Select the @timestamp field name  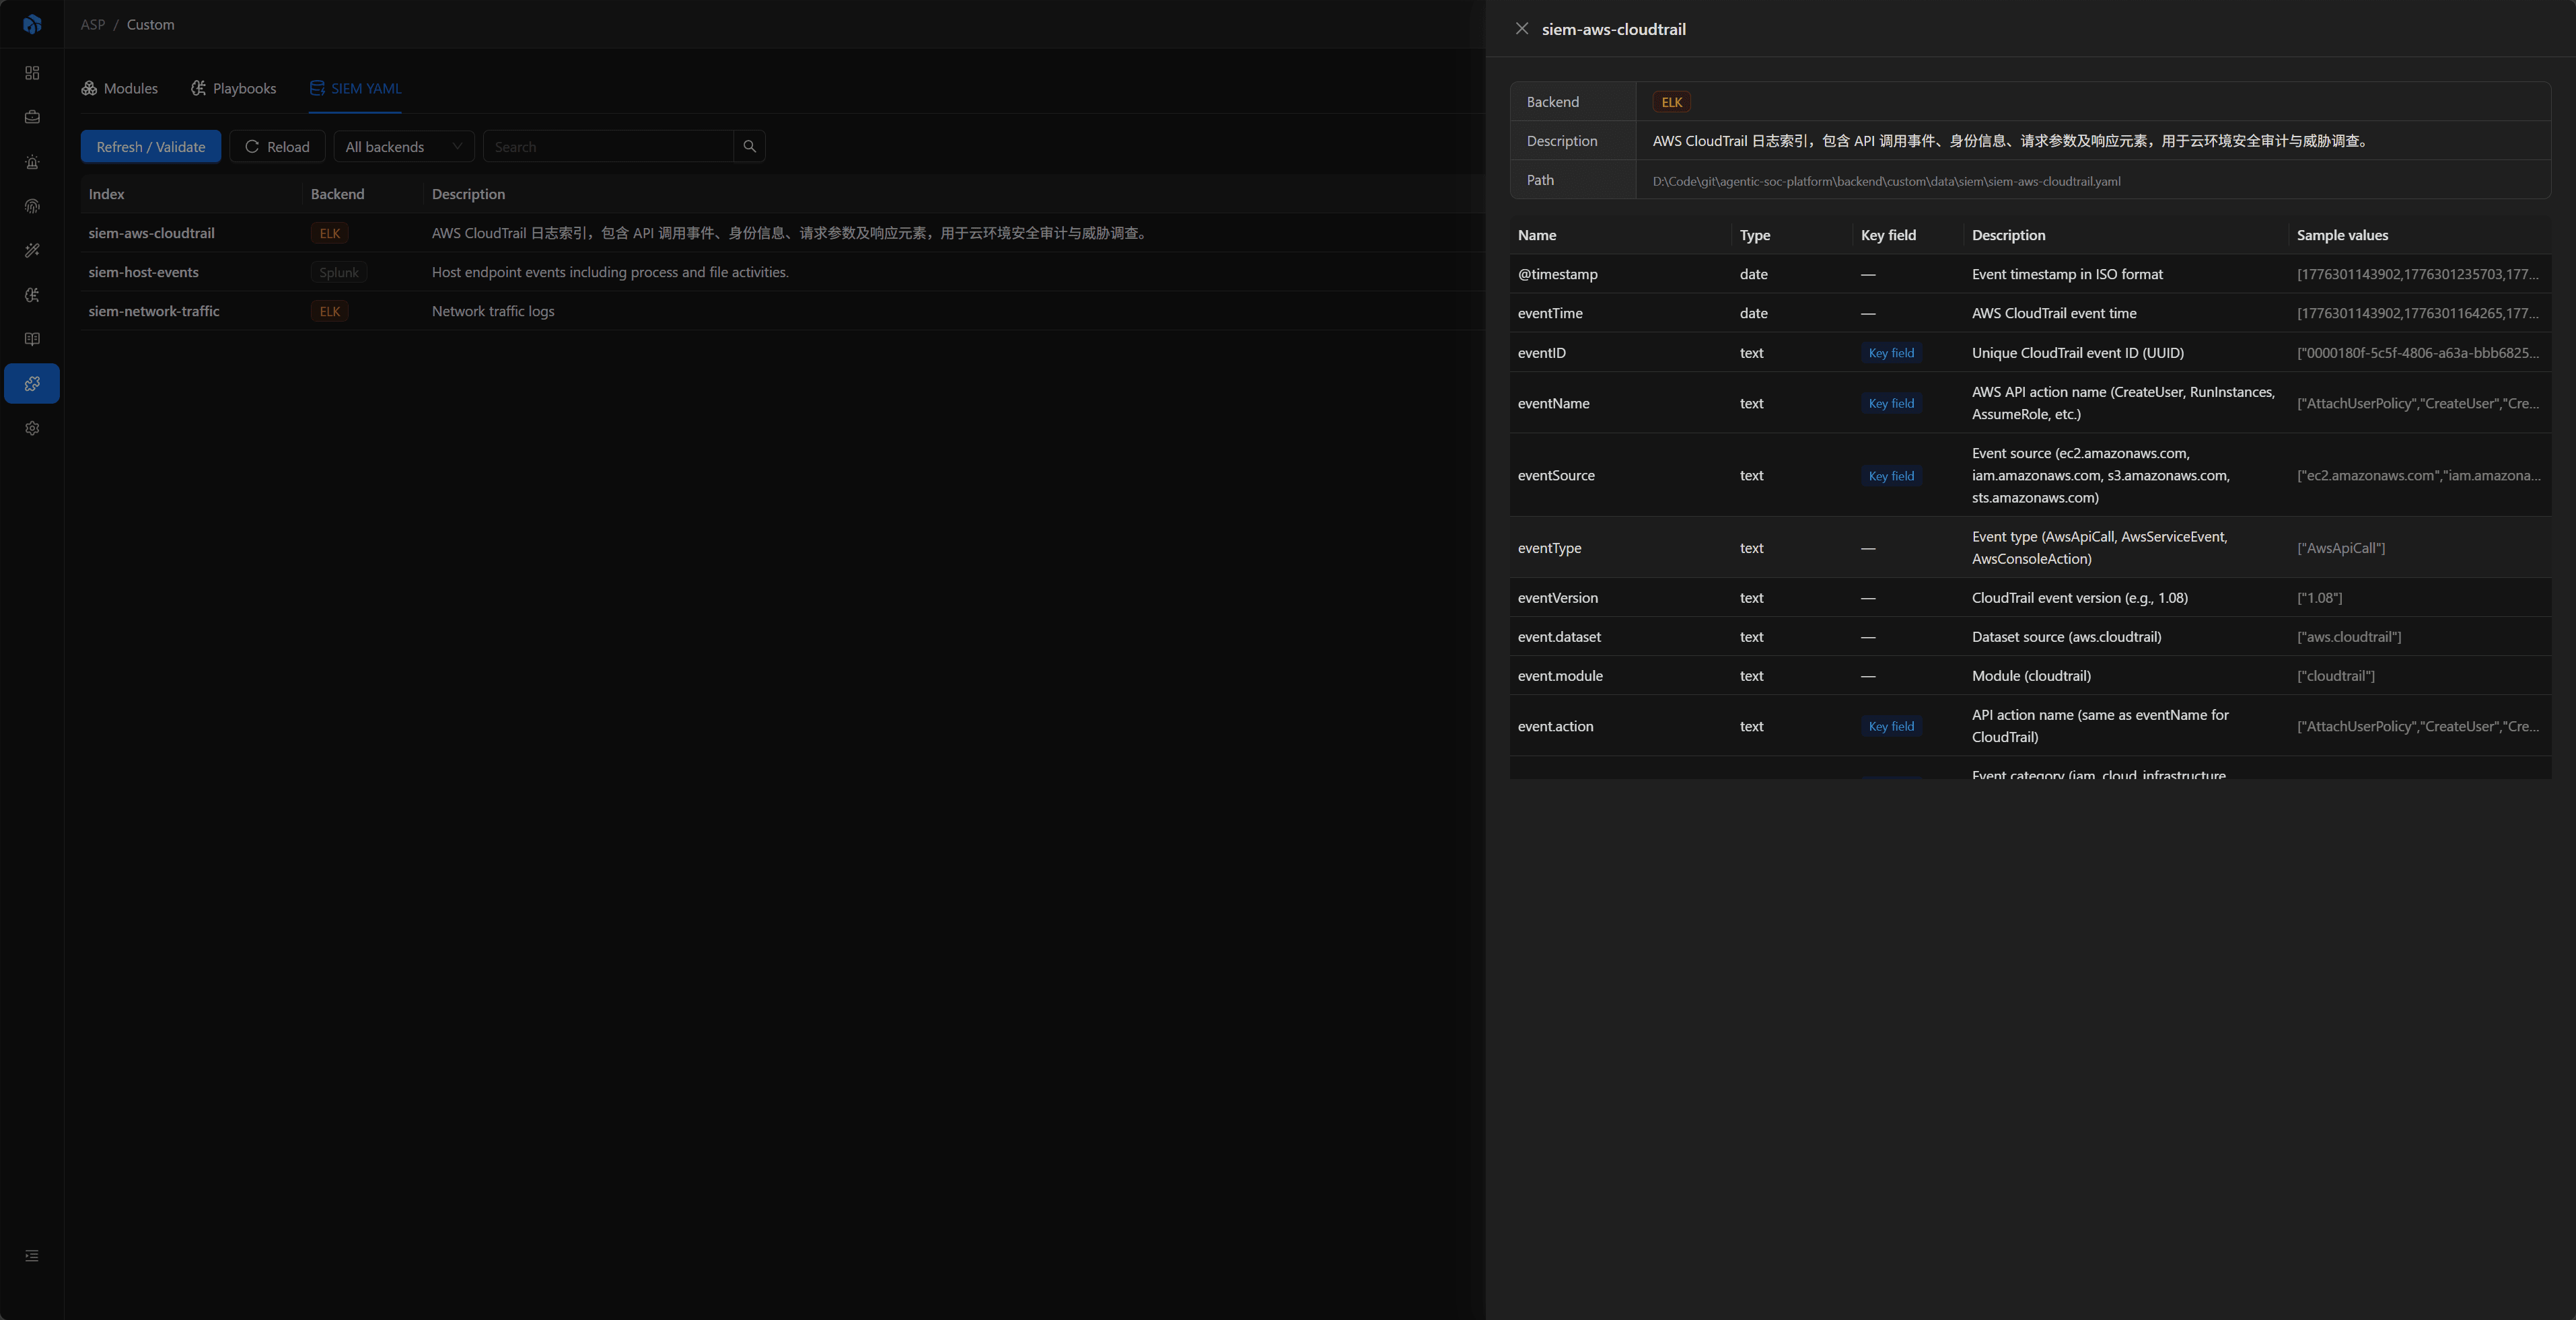pos(1558,274)
